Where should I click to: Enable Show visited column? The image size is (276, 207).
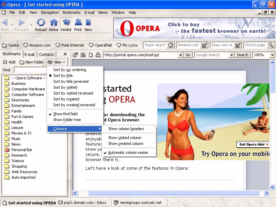click(129, 138)
